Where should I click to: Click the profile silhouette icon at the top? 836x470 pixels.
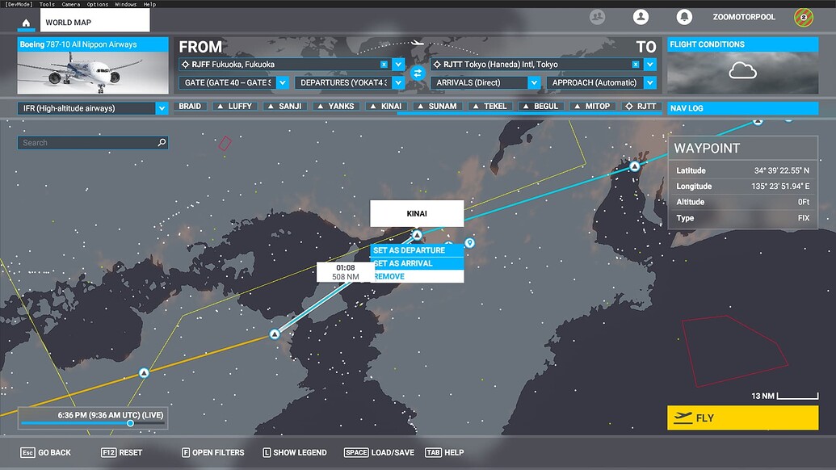[x=641, y=17]
